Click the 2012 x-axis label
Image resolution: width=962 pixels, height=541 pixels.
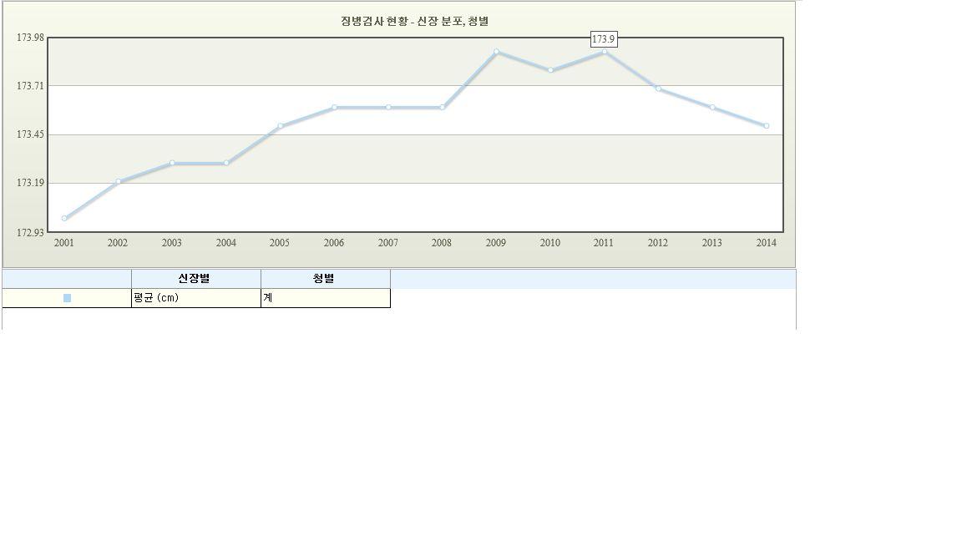658,243
